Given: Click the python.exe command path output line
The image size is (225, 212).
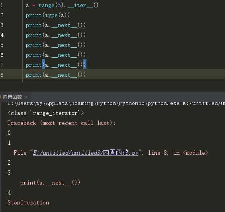Looking at the screenshot, I should click(116, 103).
